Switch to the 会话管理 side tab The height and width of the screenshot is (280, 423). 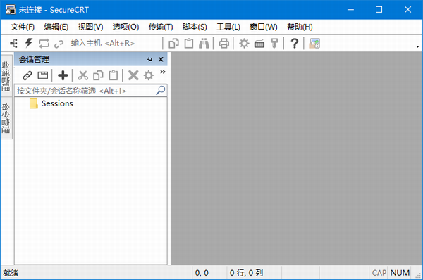(x=6, y=76)
